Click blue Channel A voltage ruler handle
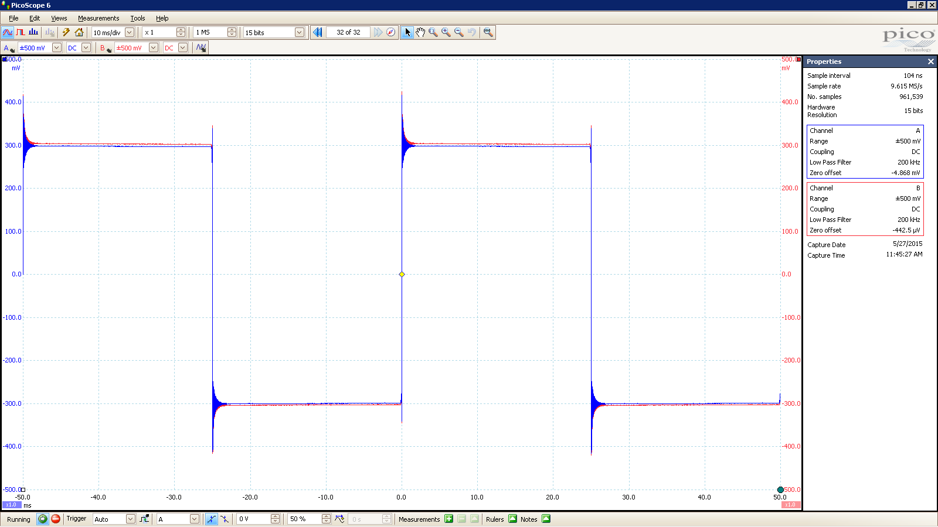Viewport: 938px width, 527px height. point(5,59)
